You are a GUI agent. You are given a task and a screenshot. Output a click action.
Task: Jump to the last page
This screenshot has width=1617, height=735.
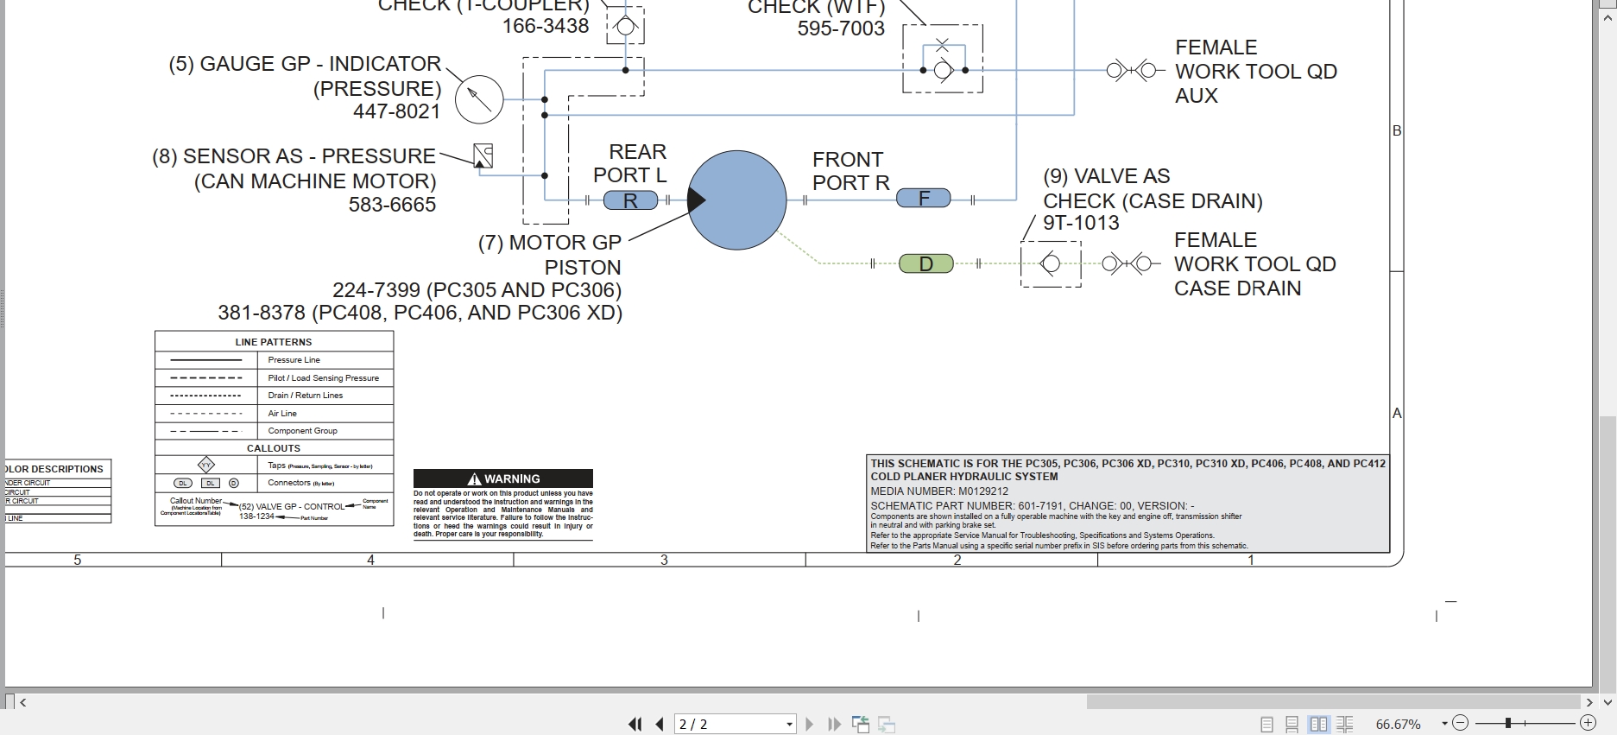(x=834, y=724)
